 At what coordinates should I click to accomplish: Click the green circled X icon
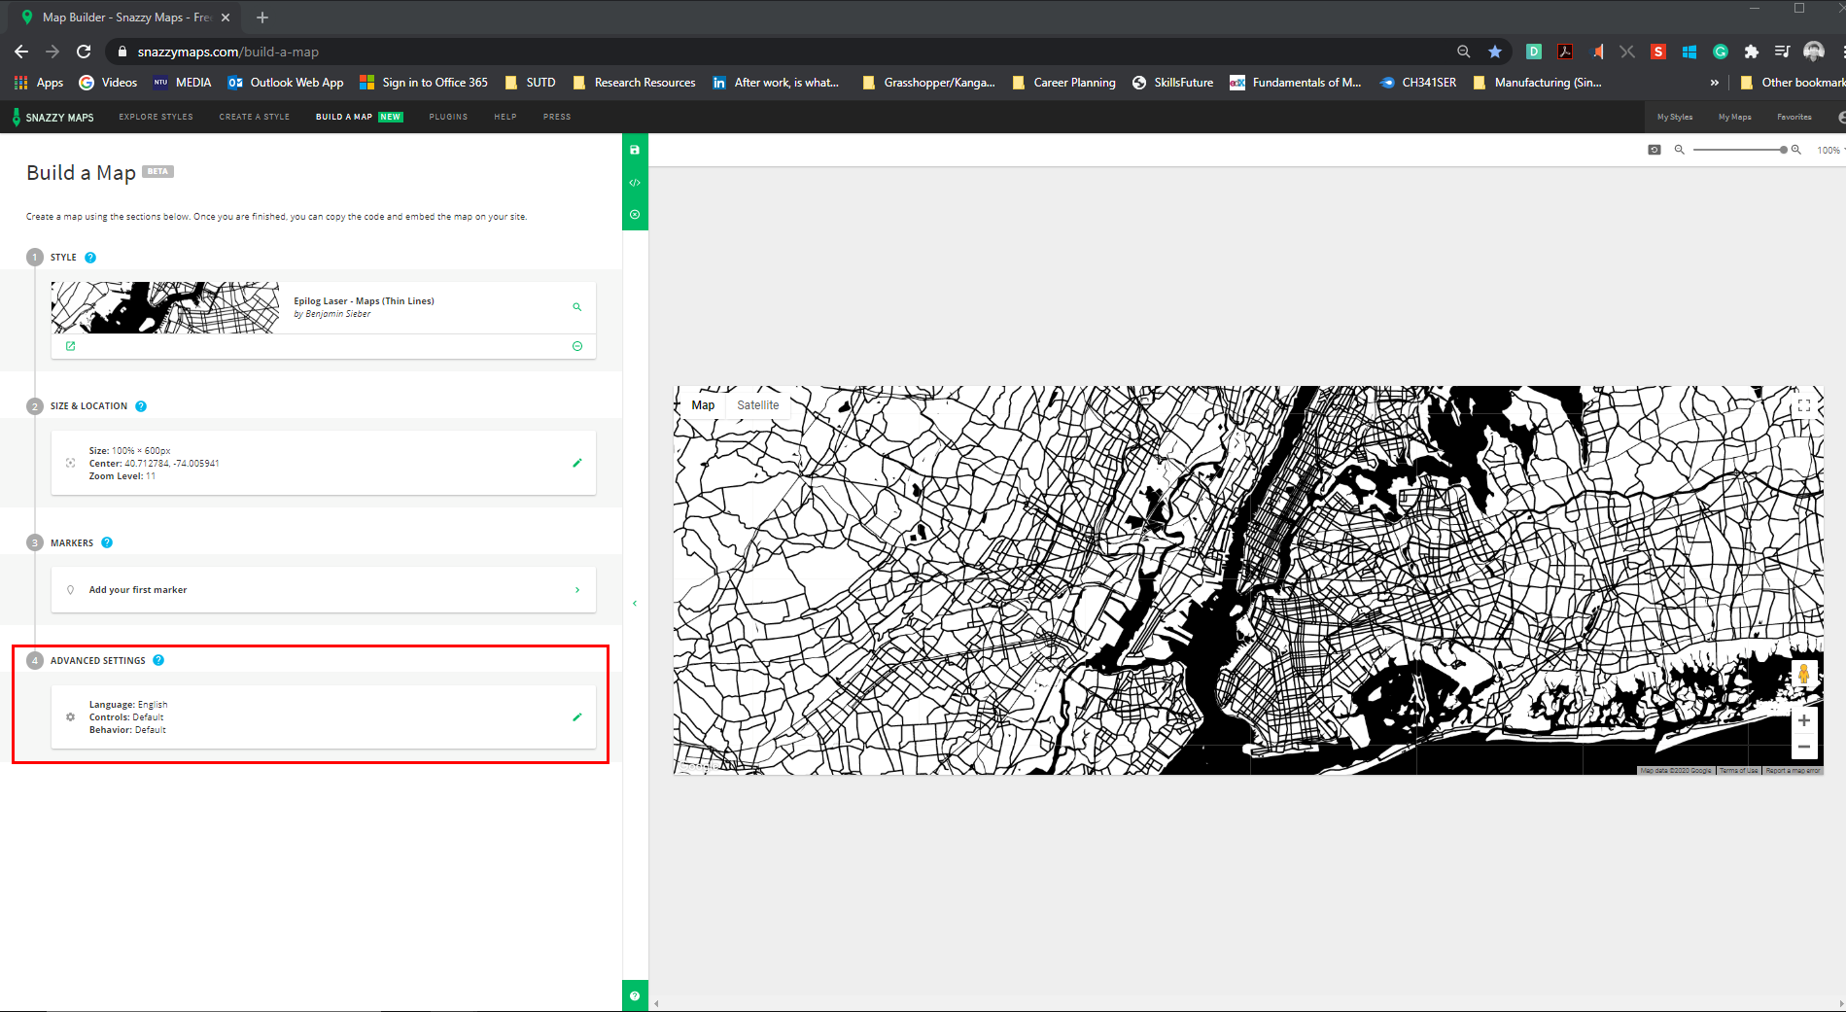(635, 214)
